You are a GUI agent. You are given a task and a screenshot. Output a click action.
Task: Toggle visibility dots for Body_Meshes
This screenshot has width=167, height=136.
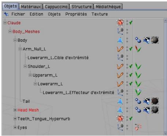[127, 31]
